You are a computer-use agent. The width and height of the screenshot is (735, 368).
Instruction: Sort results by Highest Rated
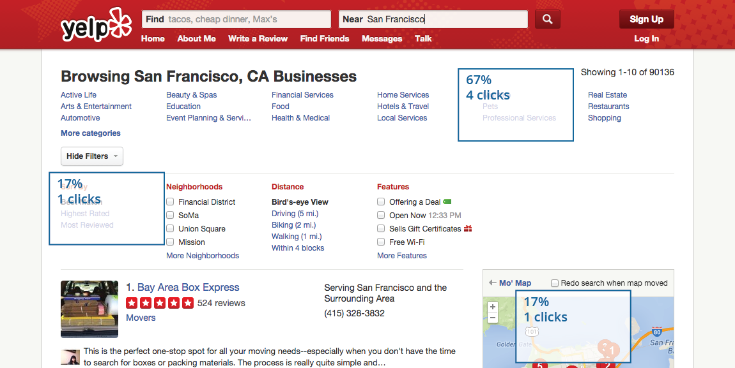(x=85, y=214)
